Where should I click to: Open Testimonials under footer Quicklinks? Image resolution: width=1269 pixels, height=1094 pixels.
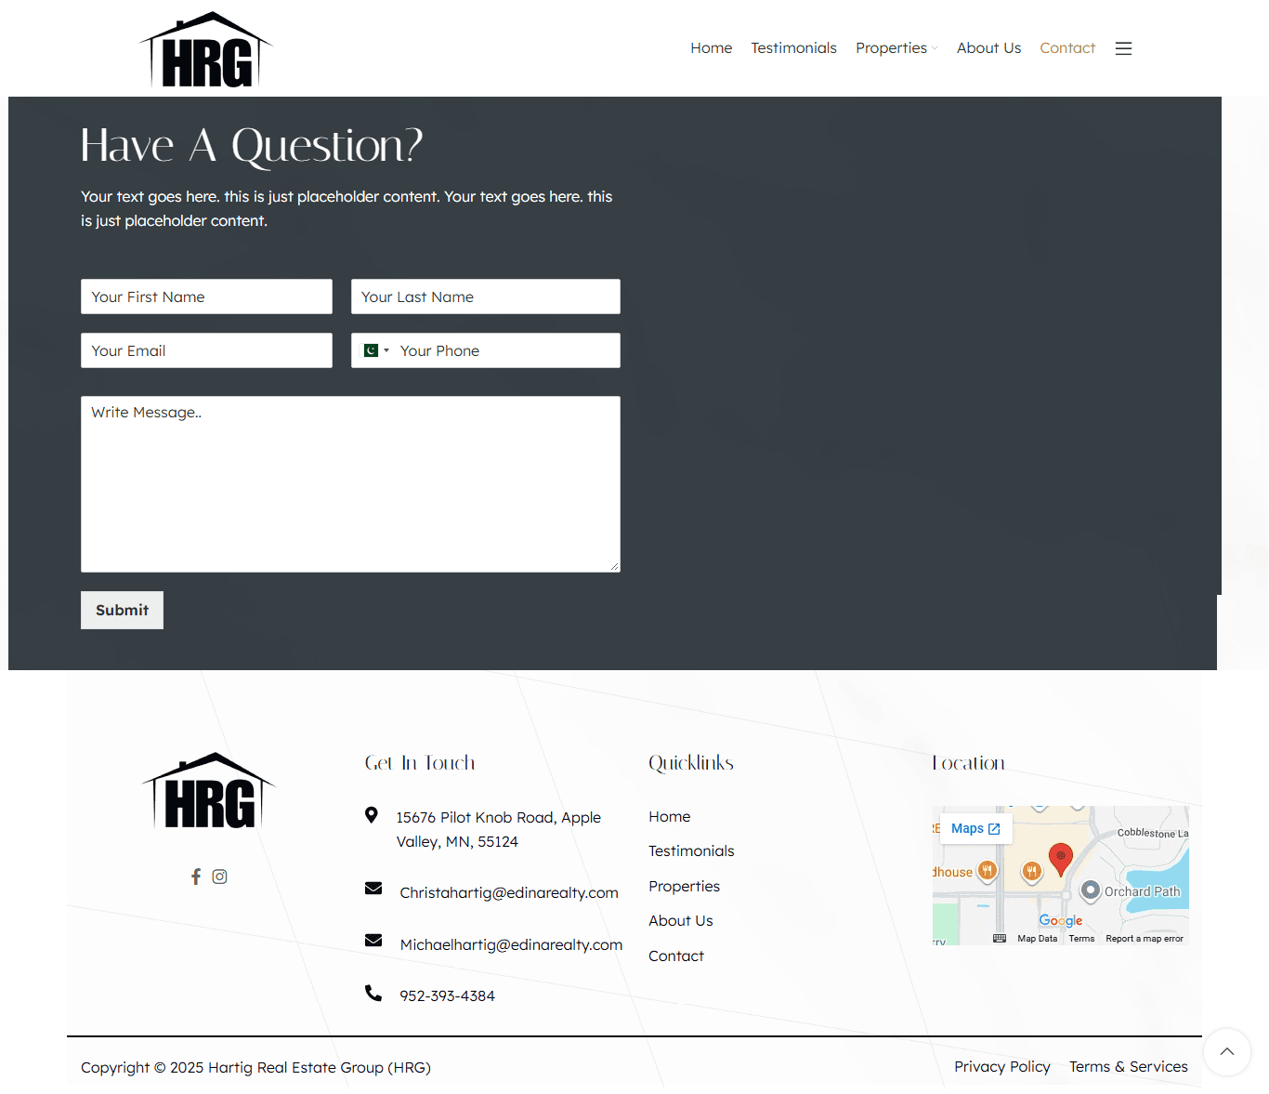[x=691, y=851]
